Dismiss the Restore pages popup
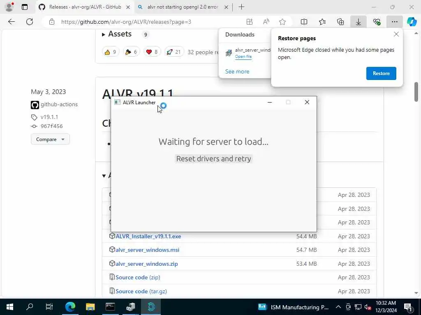The height and width of the screenshot is (315, 421). [396, 34]
